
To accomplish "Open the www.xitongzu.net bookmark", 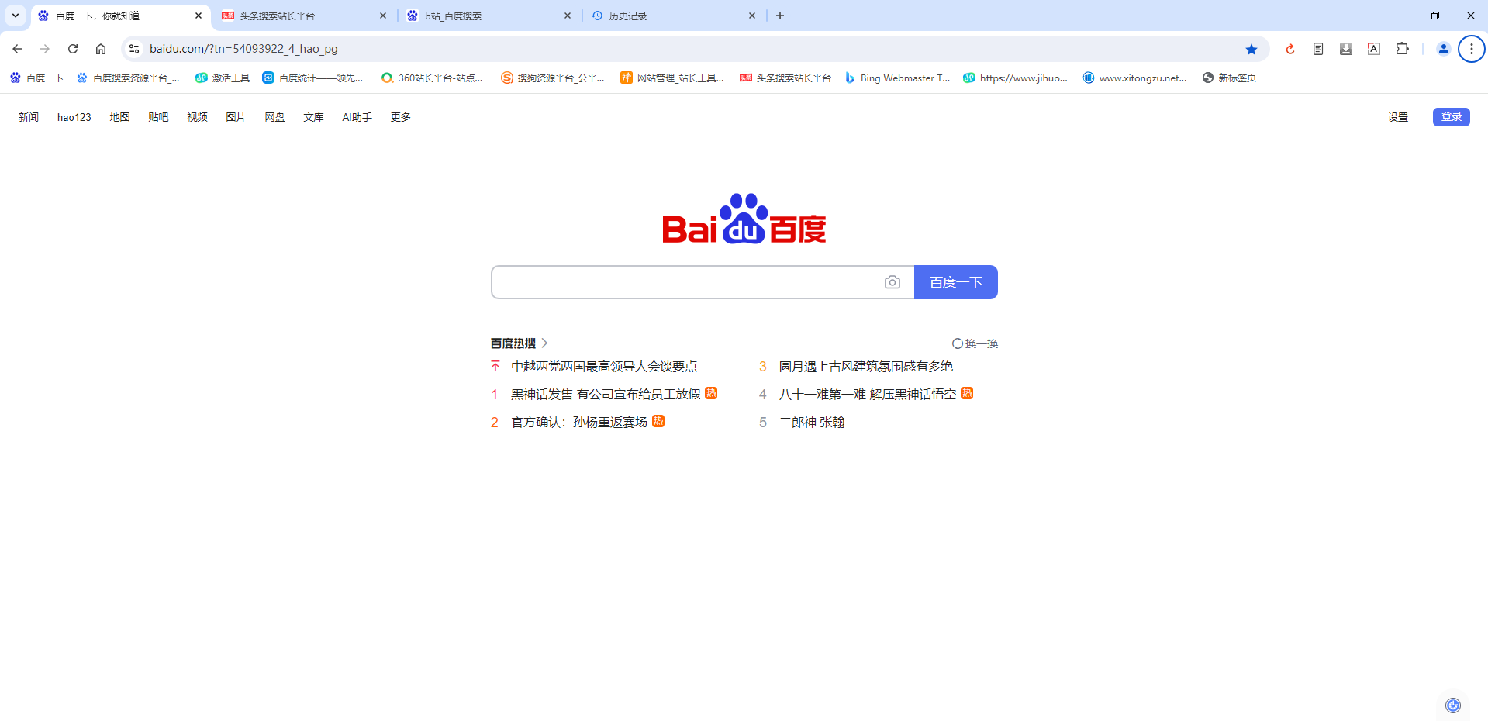I will click(1135, 78).
